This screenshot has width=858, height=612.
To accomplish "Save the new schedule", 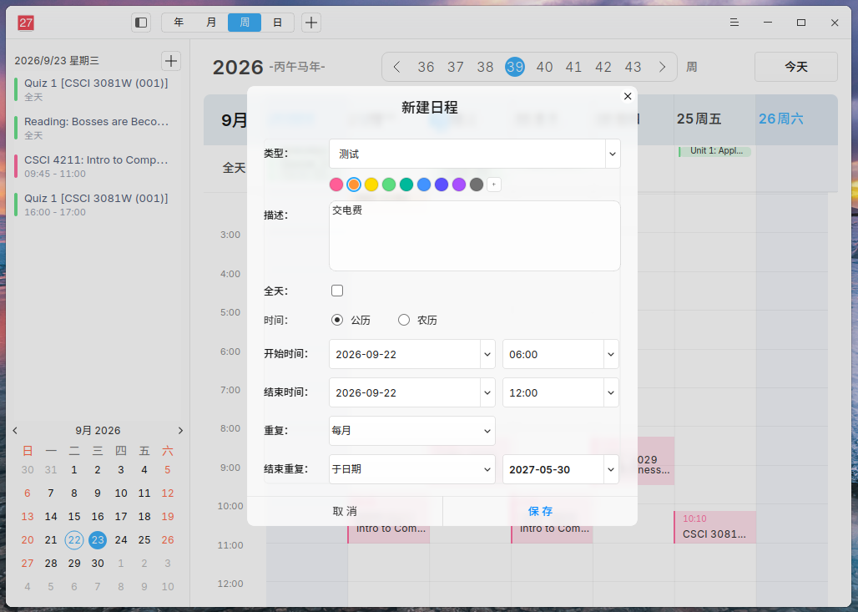I will click(540, 511).
